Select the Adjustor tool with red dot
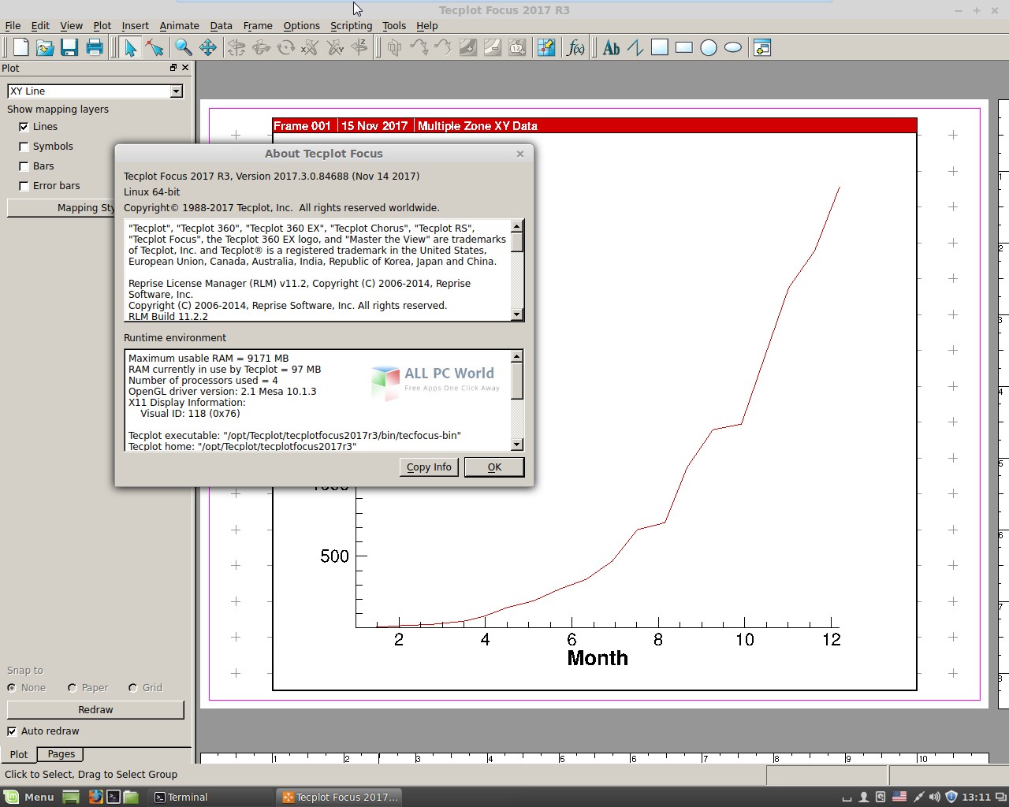The width and height of the screenshot is (1009, 807). coord(155,47)
